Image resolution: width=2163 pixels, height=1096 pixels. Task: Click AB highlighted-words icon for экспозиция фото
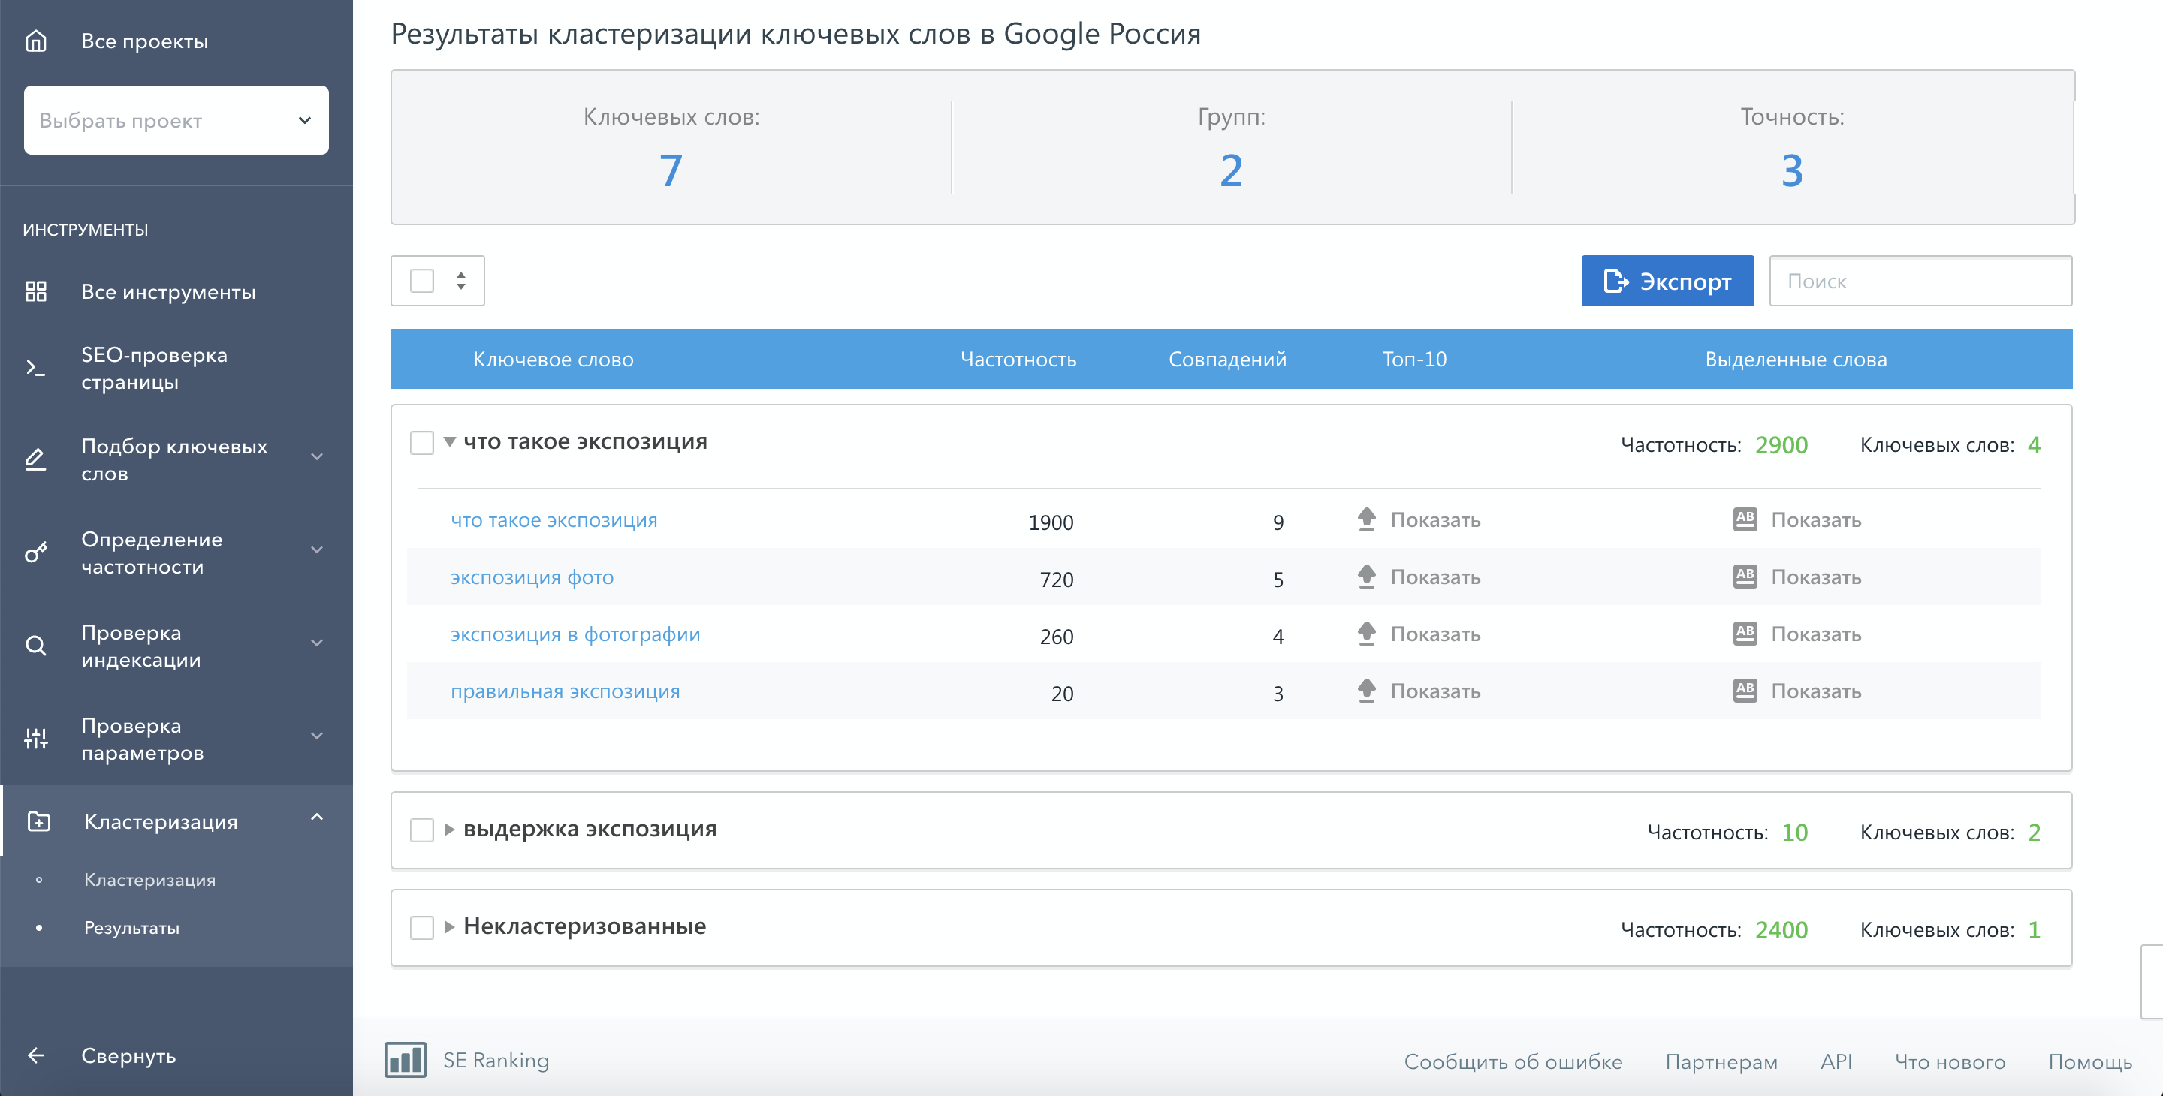click(1745, 576)
